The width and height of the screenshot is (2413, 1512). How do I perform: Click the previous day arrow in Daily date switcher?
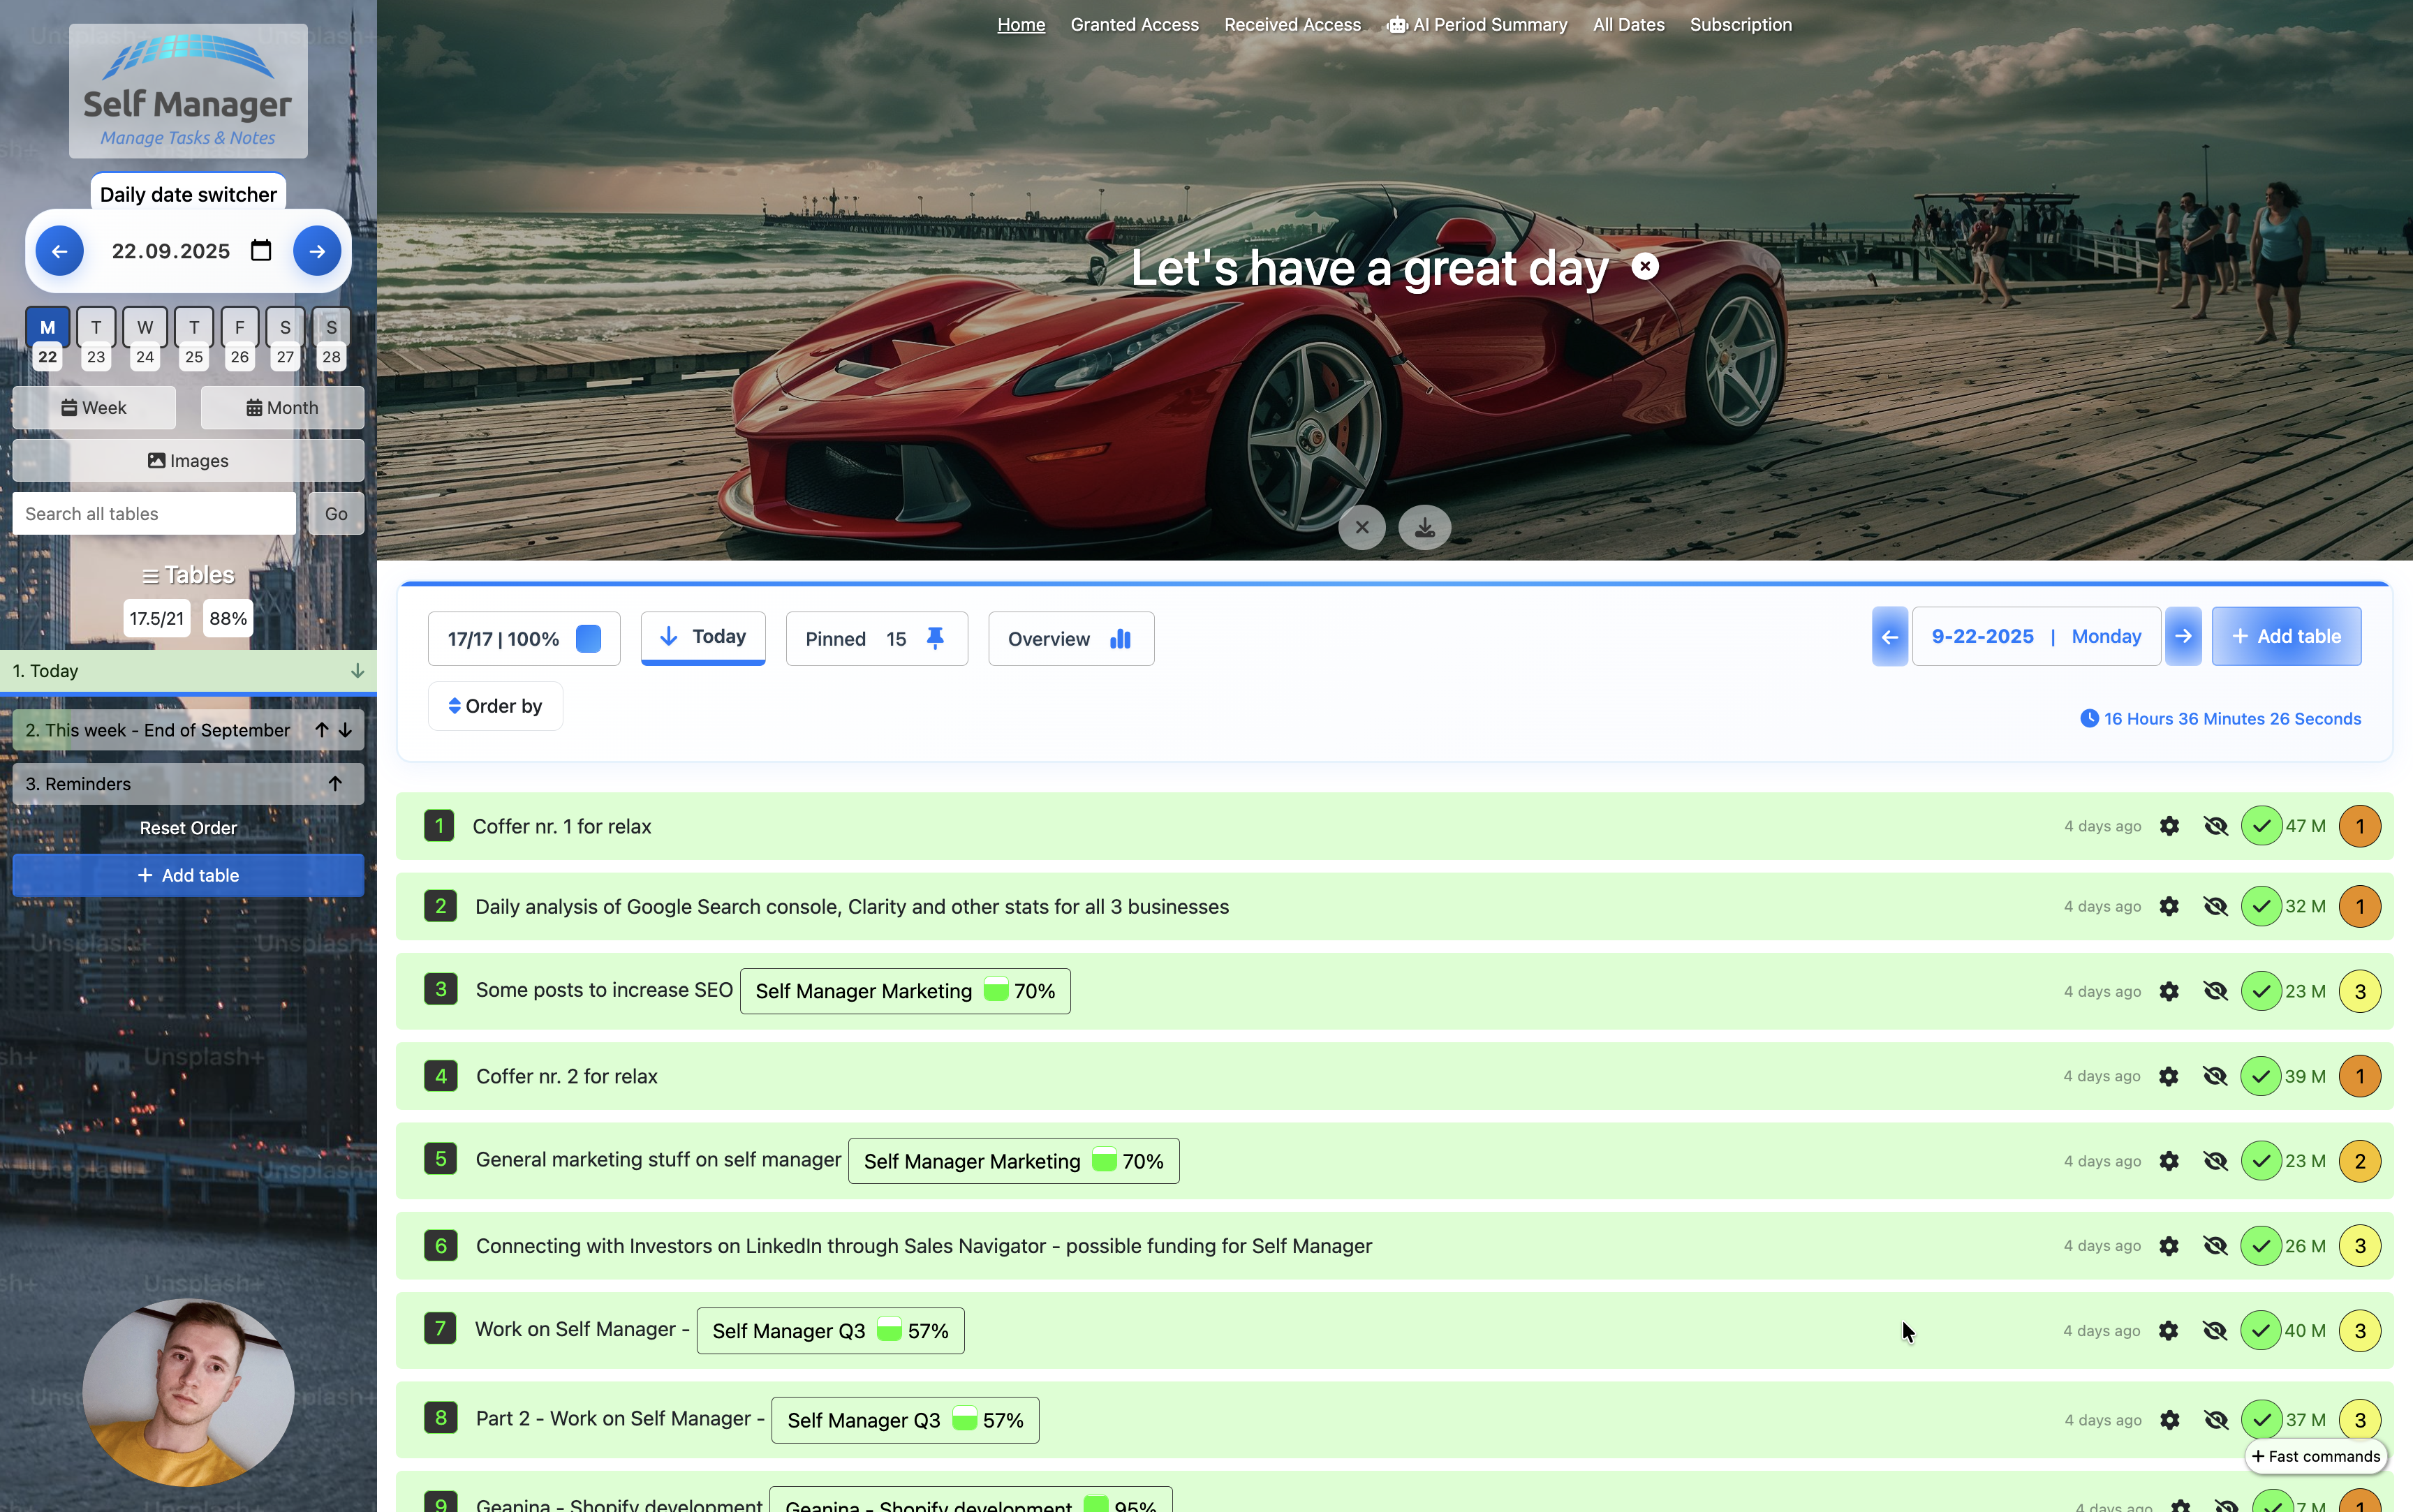click(x=59, y=250)
